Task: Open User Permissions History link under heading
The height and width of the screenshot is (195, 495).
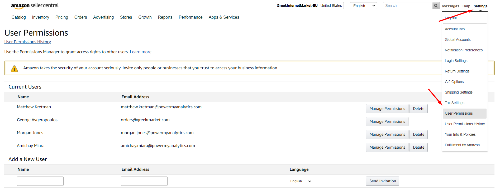Action: (x=28, y=42)
